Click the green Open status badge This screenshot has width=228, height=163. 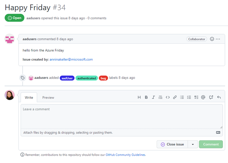14,18
